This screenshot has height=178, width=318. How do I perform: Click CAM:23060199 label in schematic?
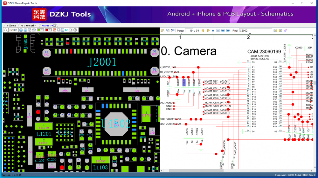coord(264,52)
